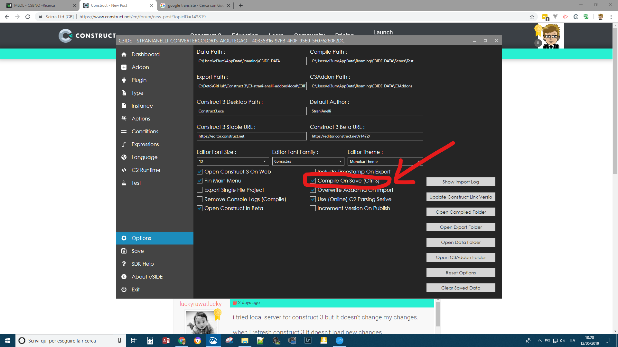
Task: Uncheck Pin Main Menu
Action: pyautogui.click(x=200, y=181)
